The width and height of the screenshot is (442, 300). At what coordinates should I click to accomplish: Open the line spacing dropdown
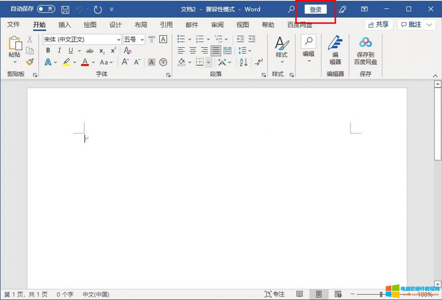[244, 50]
